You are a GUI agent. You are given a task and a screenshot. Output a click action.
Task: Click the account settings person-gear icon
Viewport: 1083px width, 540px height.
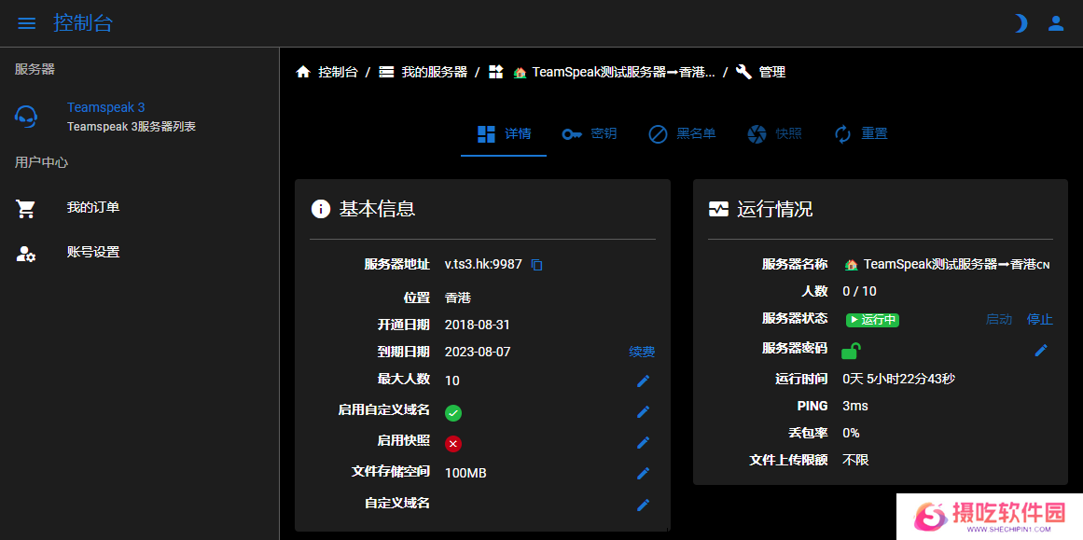(x=26, y=254)
